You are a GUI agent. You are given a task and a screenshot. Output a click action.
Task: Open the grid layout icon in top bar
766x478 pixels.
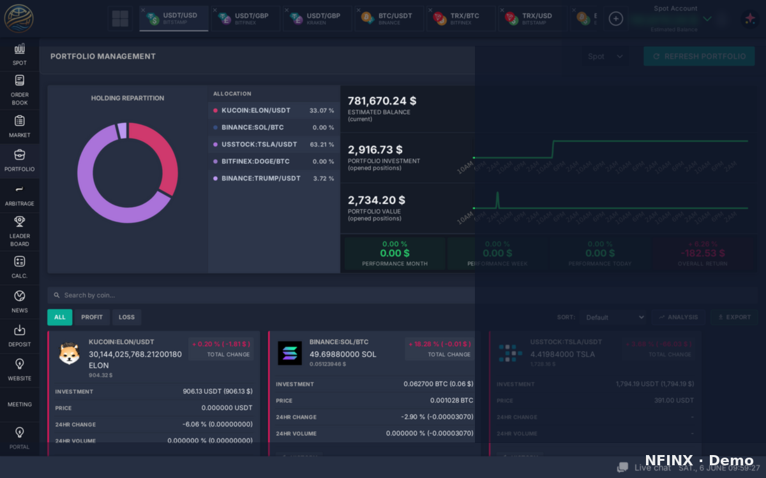119,18
